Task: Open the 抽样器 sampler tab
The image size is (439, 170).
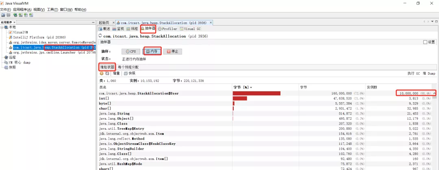Action: 148,28
